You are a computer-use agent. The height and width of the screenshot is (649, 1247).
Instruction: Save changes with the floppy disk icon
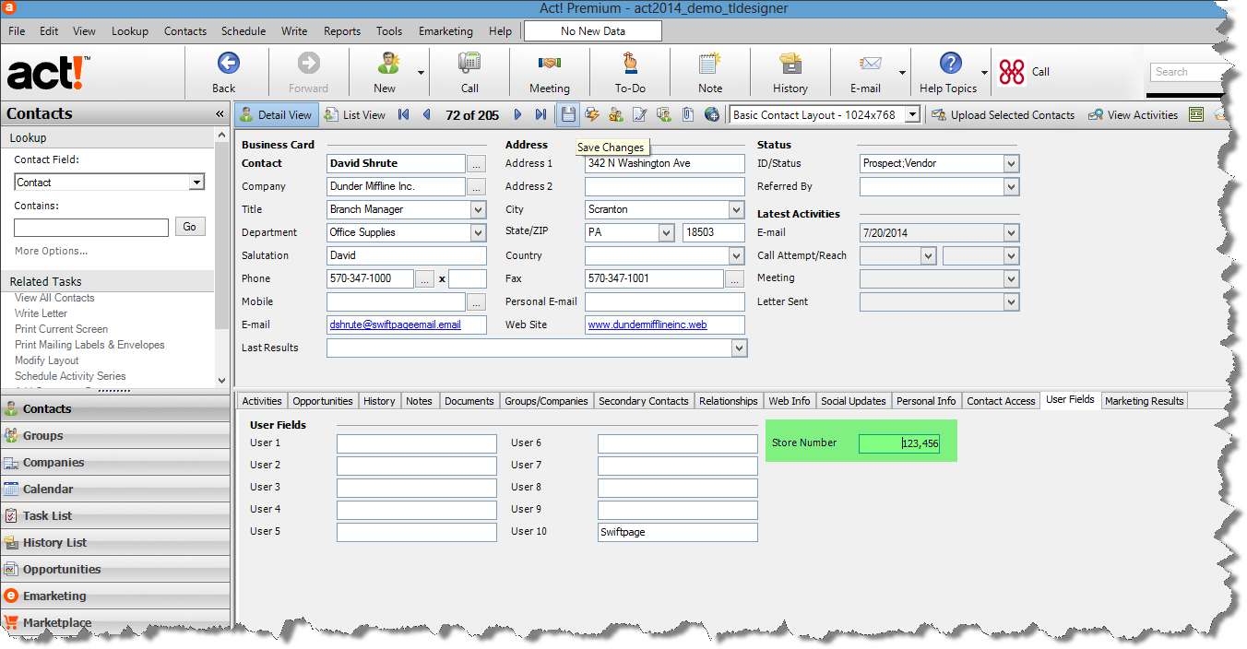click(x=568, y=115)
